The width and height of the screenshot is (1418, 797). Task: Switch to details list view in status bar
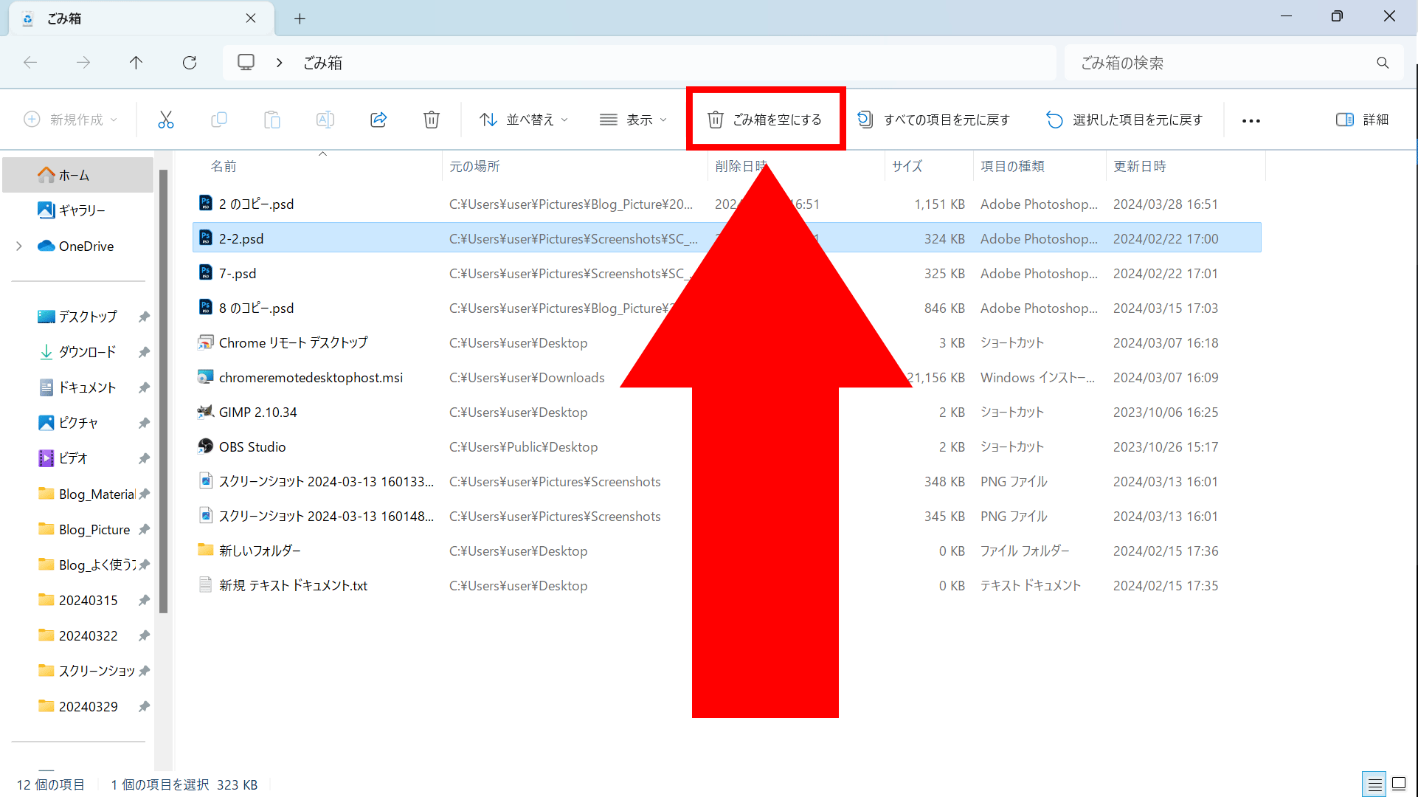tap(1374, 784)
